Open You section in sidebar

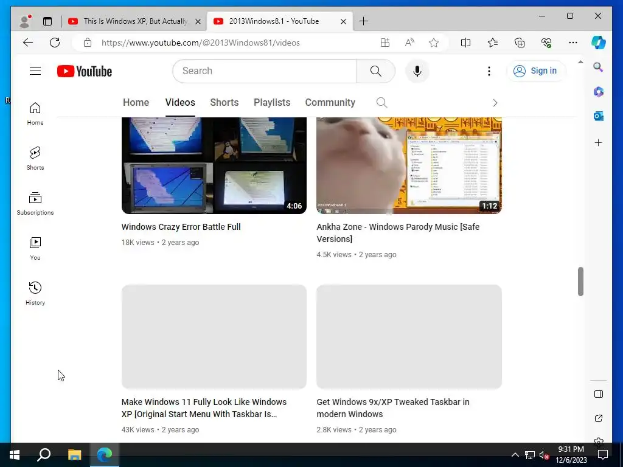(35, 249)
